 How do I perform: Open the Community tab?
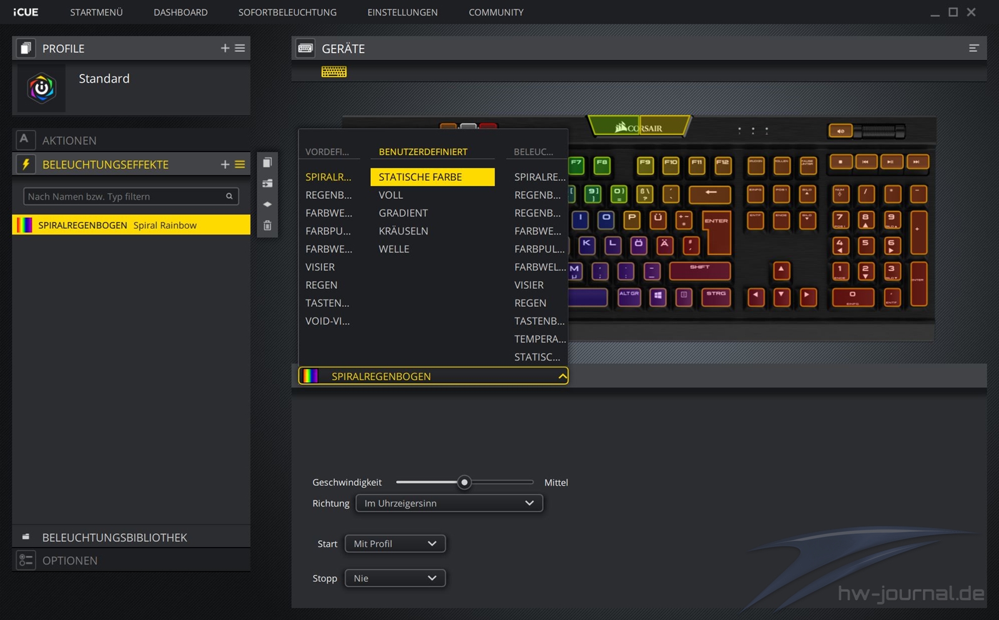[496, 12]
